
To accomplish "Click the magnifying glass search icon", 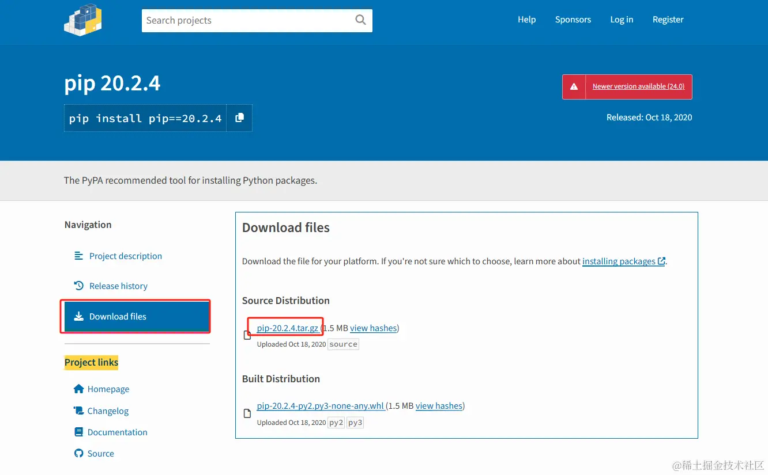I will 361,20.
